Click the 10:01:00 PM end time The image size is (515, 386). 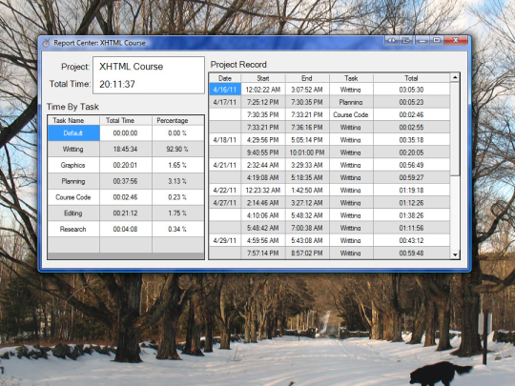click(307, 152)
